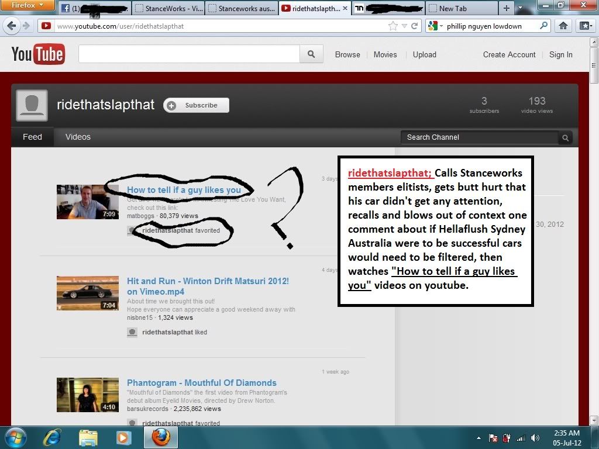This screenshot has width=599, height=449.
Task: Bookmark the page with the star icon
Action: [393, 26]
